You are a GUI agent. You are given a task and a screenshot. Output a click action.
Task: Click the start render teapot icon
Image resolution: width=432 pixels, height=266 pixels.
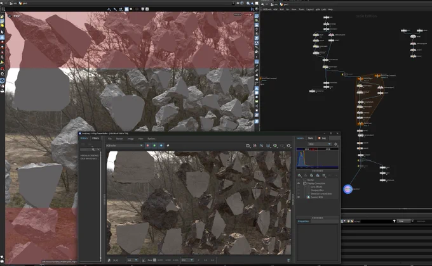(x=288, y=146)
